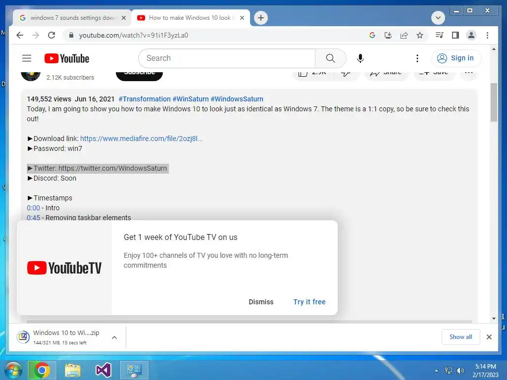Open the YouTube hamburger guide menu
This screenshot has height=380, width=507.
pyautogui.click(x=27, y=58)
